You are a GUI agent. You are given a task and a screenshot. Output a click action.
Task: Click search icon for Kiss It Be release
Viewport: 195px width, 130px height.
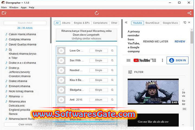[x=112, y=80]
